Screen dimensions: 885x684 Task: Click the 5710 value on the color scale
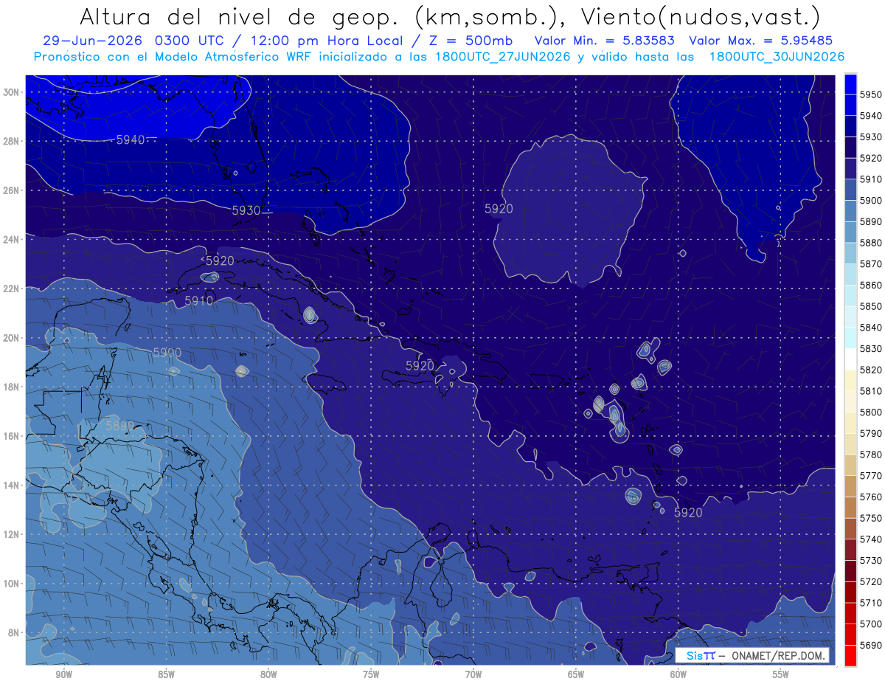coord(871,604)
